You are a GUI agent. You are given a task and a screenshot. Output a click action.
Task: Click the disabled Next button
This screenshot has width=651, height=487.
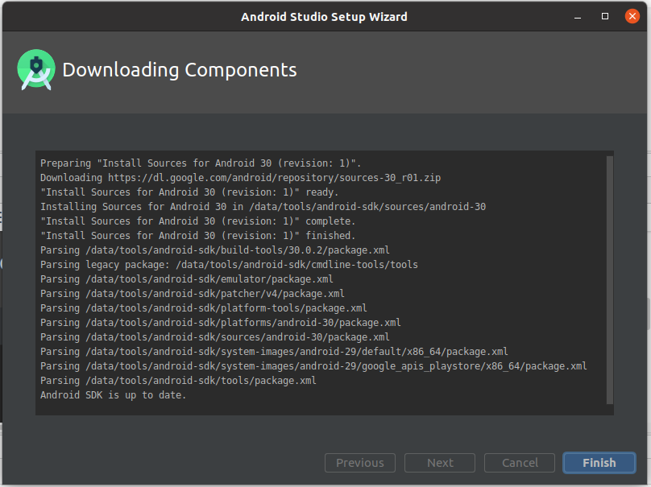click(x=440, y=463)
